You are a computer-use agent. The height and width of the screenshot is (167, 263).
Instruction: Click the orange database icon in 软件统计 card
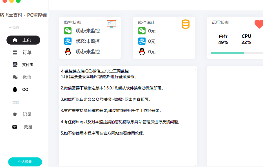coord(186,24)
